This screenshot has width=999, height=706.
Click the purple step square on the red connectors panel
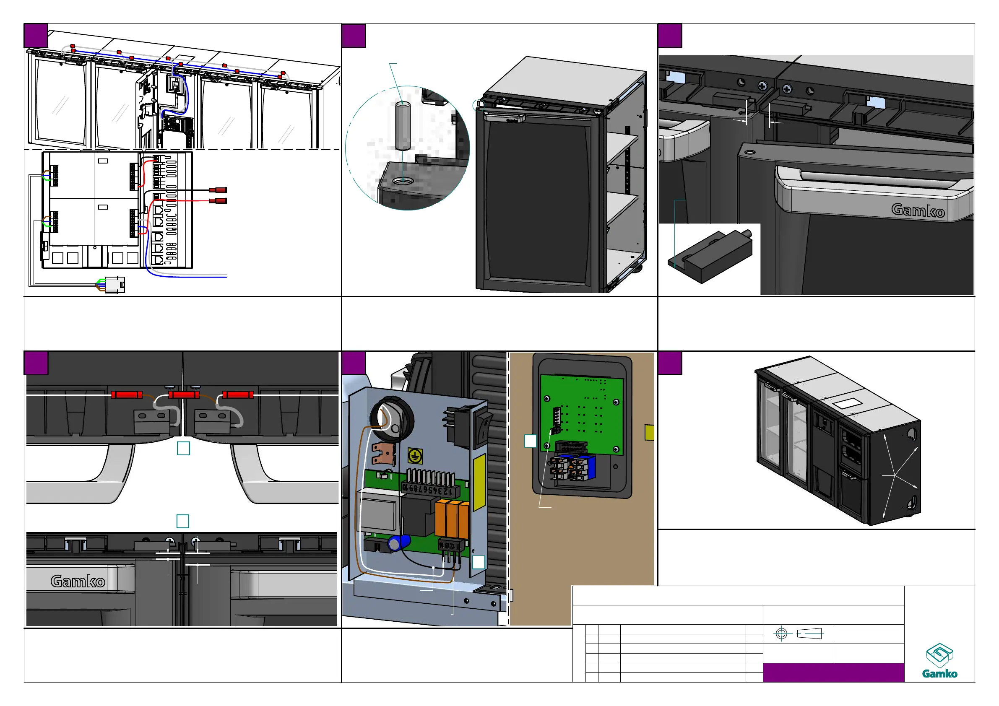(x=36, y=363)
